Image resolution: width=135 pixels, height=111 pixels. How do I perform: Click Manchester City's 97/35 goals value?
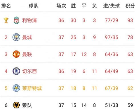tap(112, 37)
